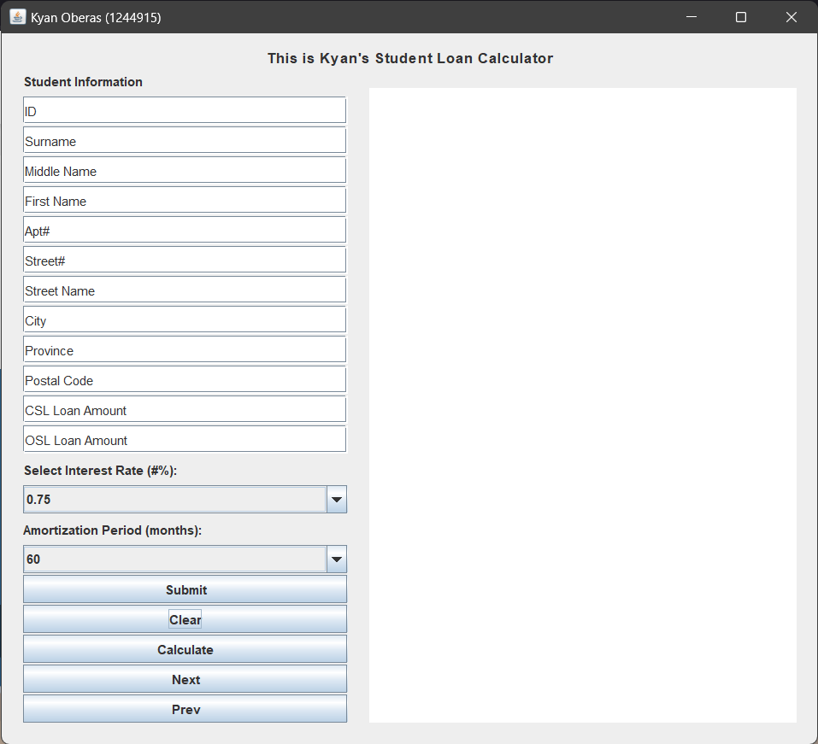Click the white results output area
Viewport: 818px width, 744px height.
coord(582,405)
